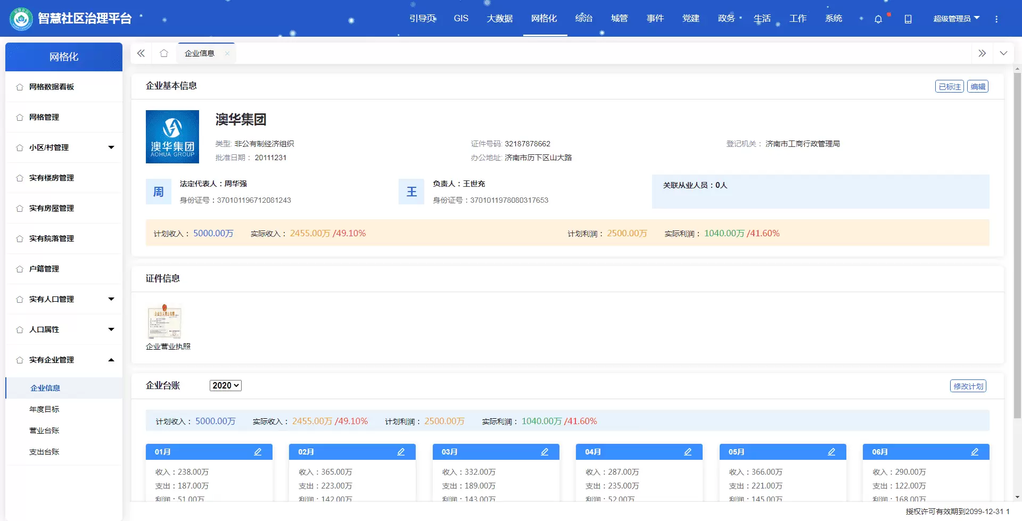The width and height of the screenshot is (1022, 521).
Task: Click the 编辑 button
Action: [978, 87]
